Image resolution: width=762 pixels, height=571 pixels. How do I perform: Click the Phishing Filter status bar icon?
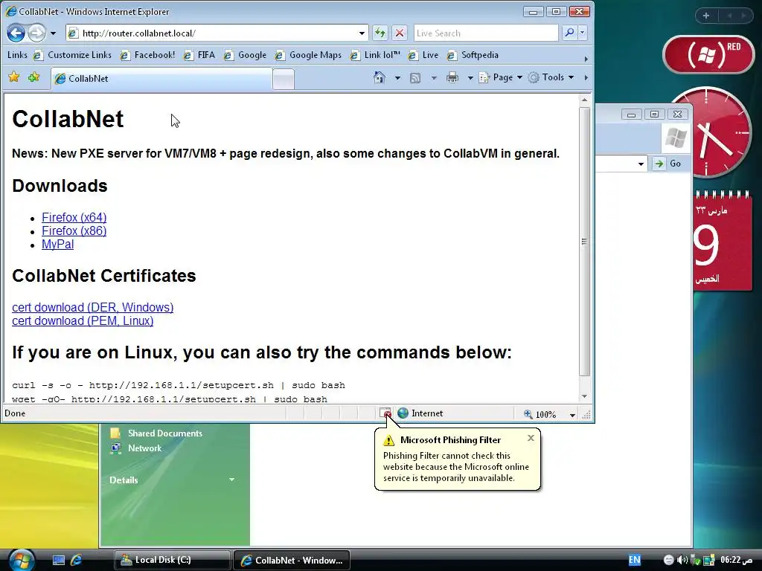tap(385, 413)
